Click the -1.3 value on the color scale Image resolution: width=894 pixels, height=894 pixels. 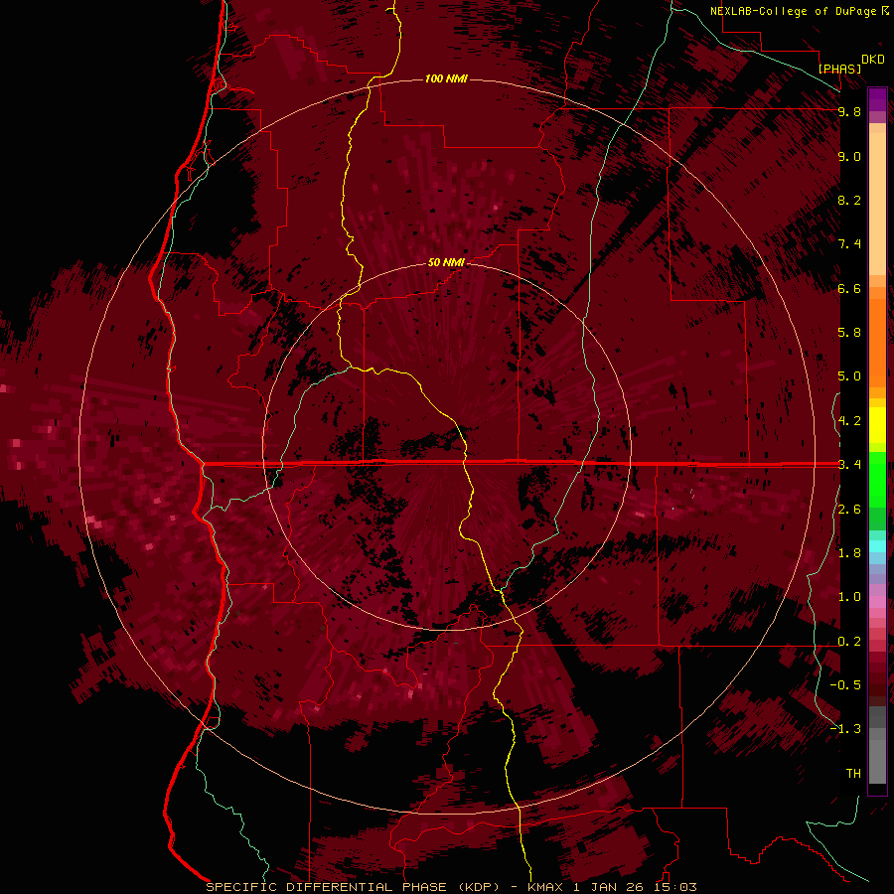pos(845,729)
